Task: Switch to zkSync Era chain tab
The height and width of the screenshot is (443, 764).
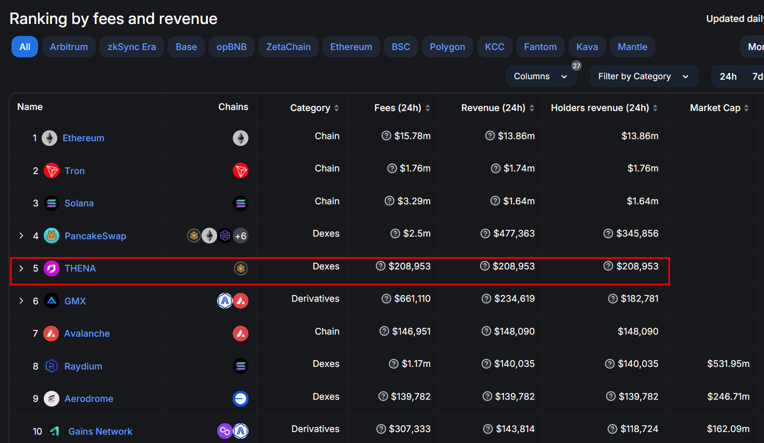Action: tap(132, 47)
